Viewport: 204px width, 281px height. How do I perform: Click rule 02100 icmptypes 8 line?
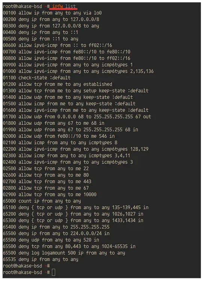pyautogui.click(x=60, y=142)
